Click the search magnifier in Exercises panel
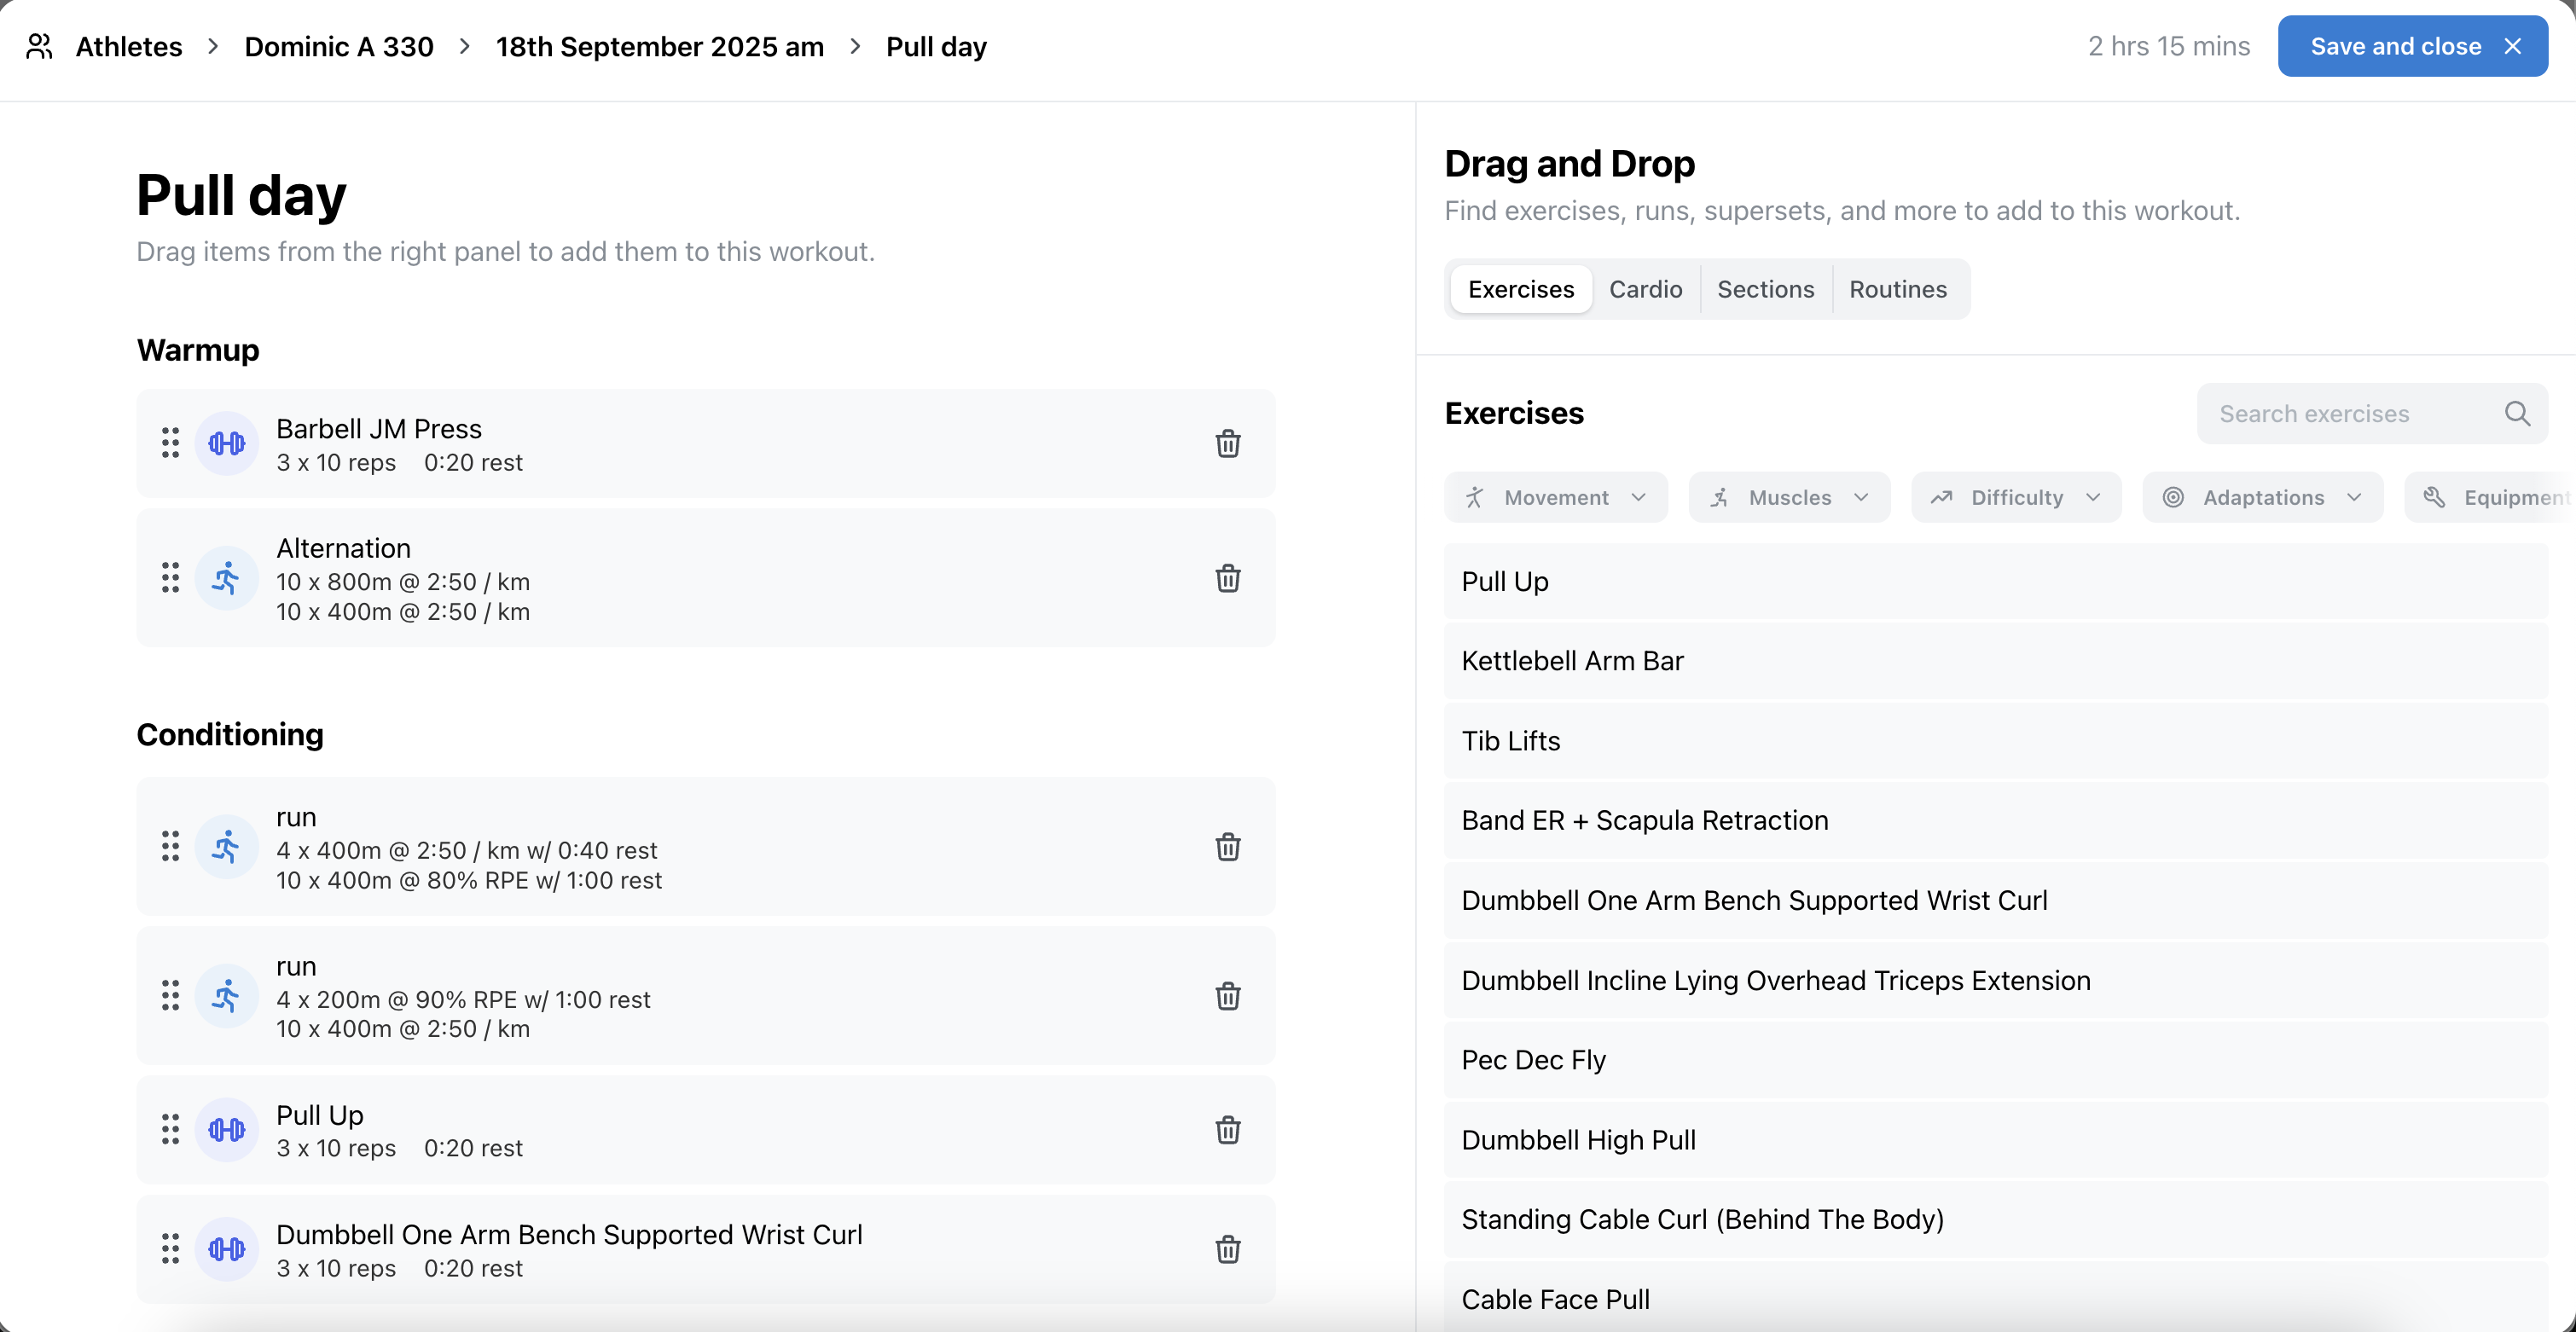 click(2518, 413)
